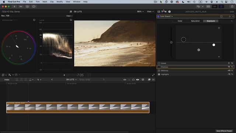
Task: Switch to the Saturation tab
Action: [195, 21]
